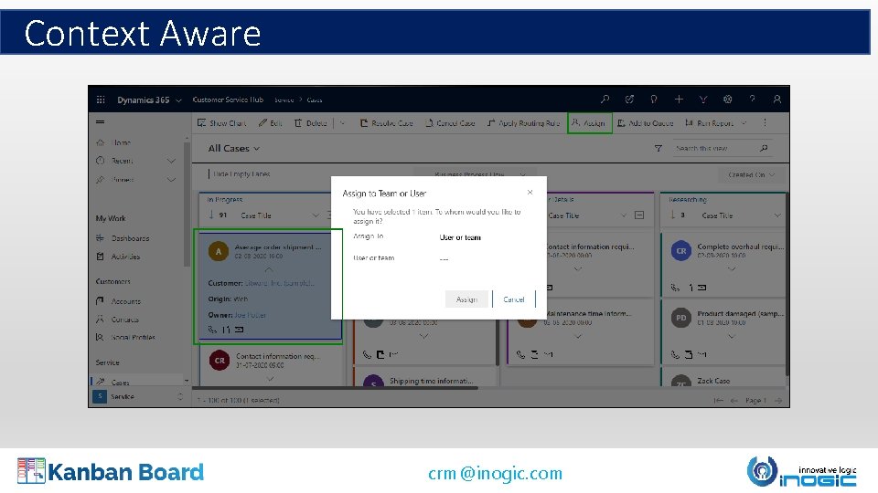Screen dimensions: 878x493
Task: Expand the Recent sidebar section
Action: tap(171, 161)
